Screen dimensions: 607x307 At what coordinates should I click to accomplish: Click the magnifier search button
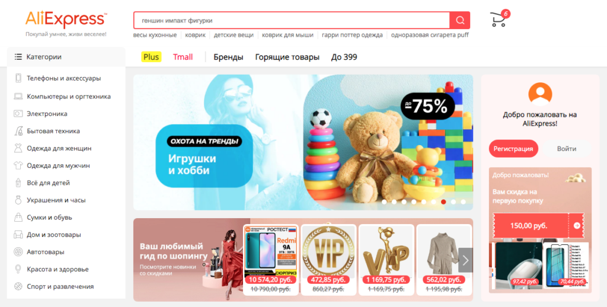(x=459, y=20)
